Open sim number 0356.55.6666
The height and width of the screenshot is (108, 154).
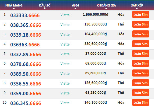pyautogui.click(x=26, y=84)
